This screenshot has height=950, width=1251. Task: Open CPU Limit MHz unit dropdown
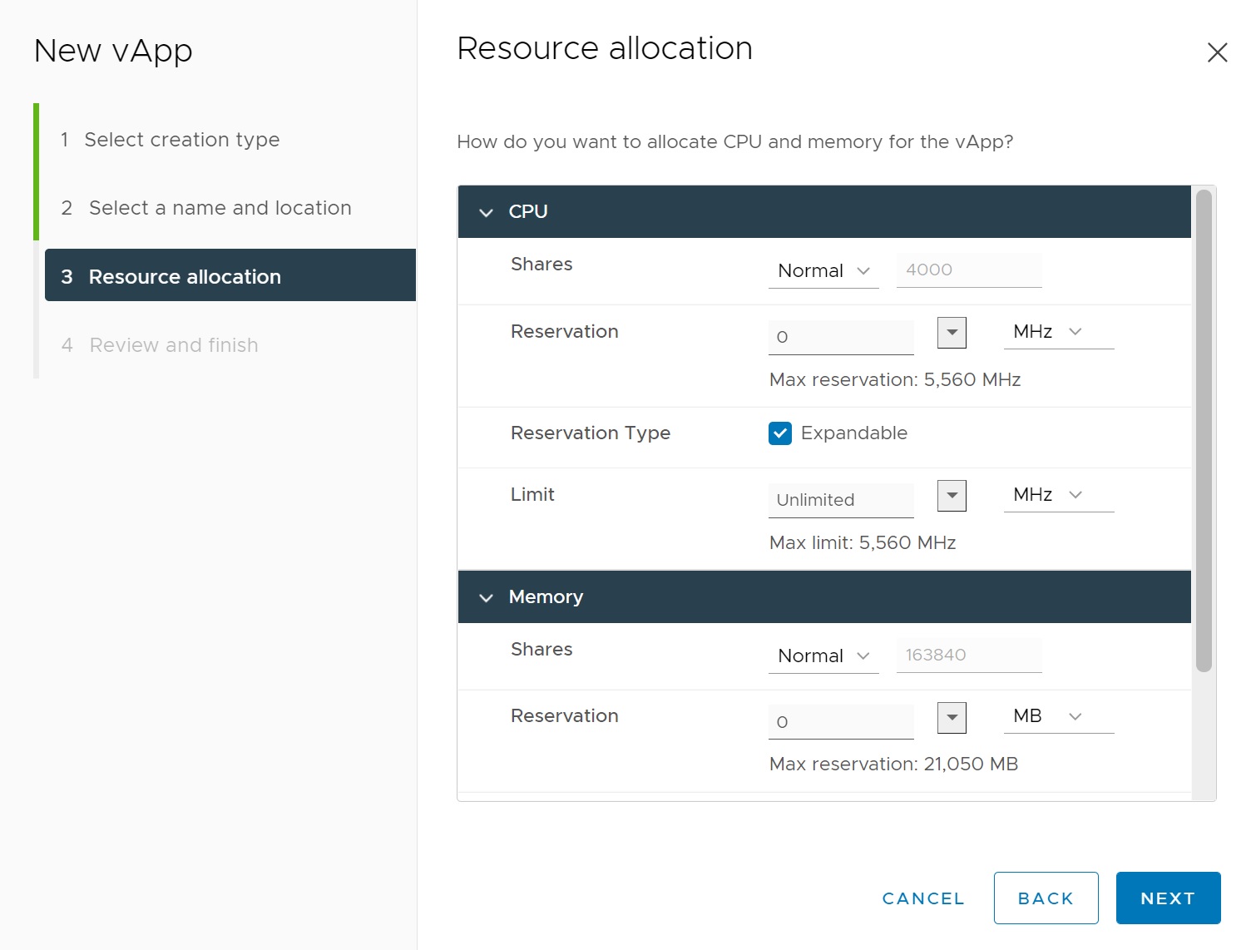1057,495
